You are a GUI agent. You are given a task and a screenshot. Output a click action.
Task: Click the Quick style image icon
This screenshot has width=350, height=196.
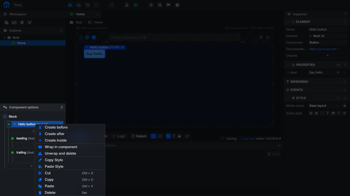[333, 113]
